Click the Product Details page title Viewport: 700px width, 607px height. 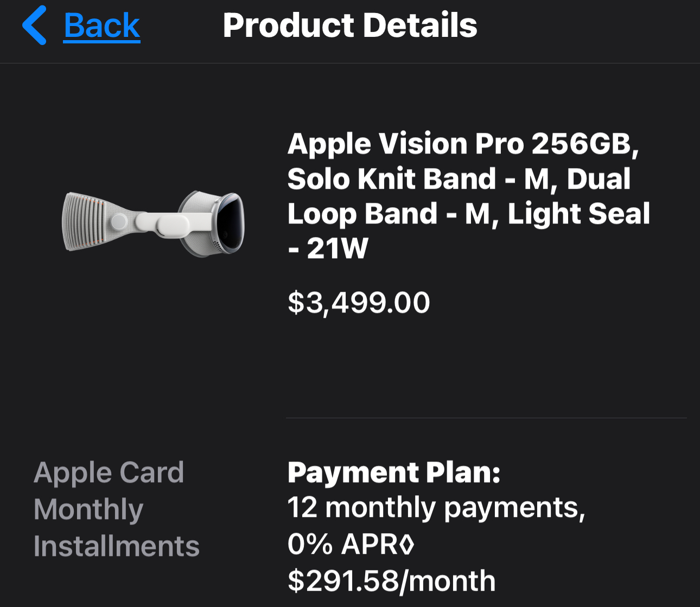(350, 25)
